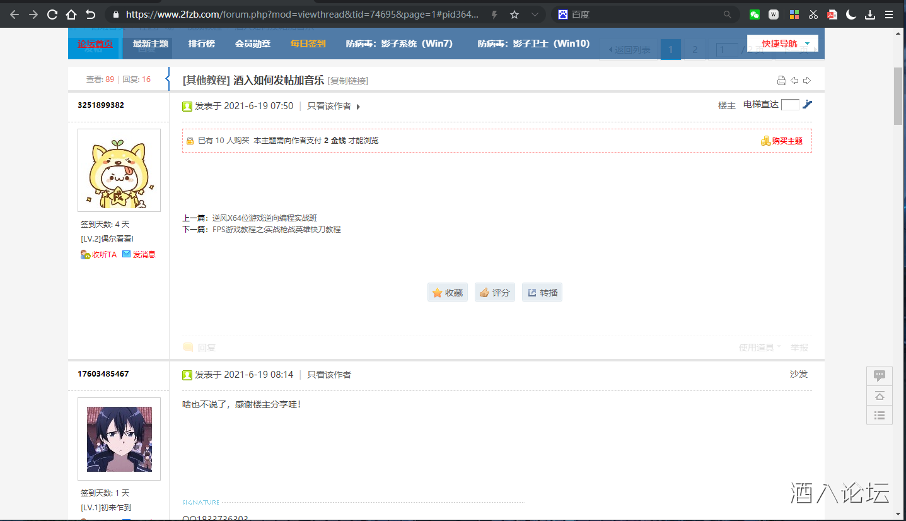Click the elevator jump icon

click(x=807, y=105)
